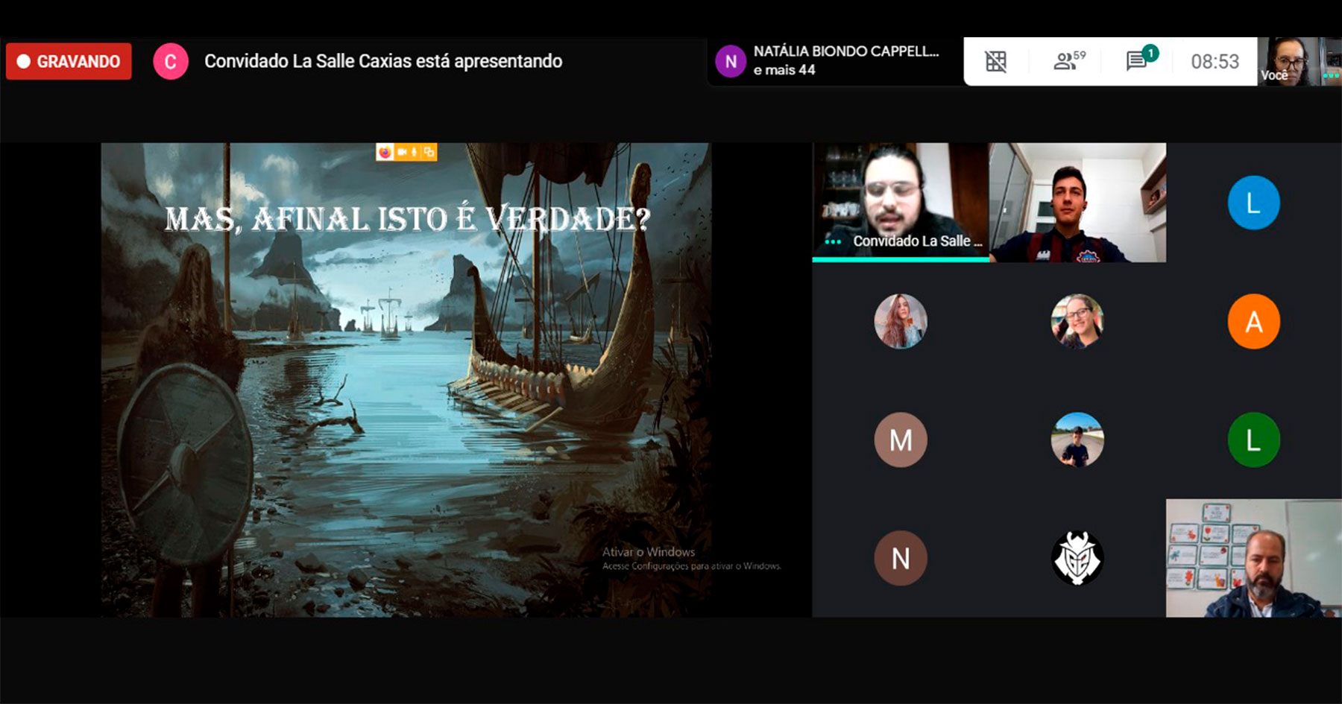Toggle the tiled grid layout icon
The image size is (1342, 704).
(996, 61)
